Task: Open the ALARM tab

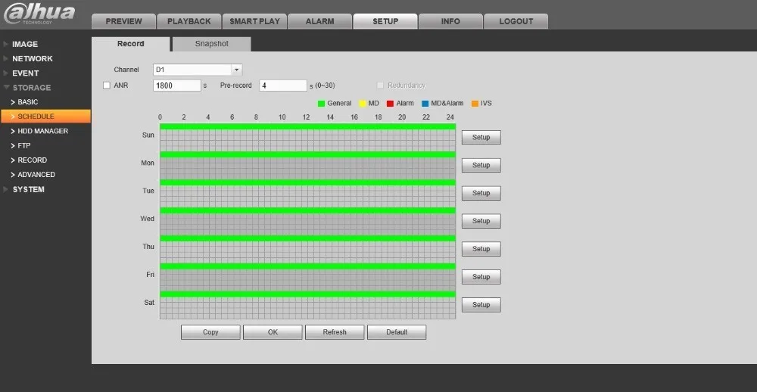Action: pos(319,21)
